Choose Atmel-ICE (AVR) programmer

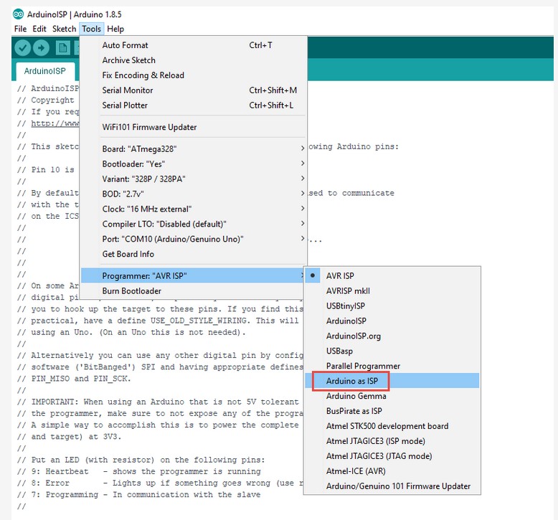tap(392, 471)
